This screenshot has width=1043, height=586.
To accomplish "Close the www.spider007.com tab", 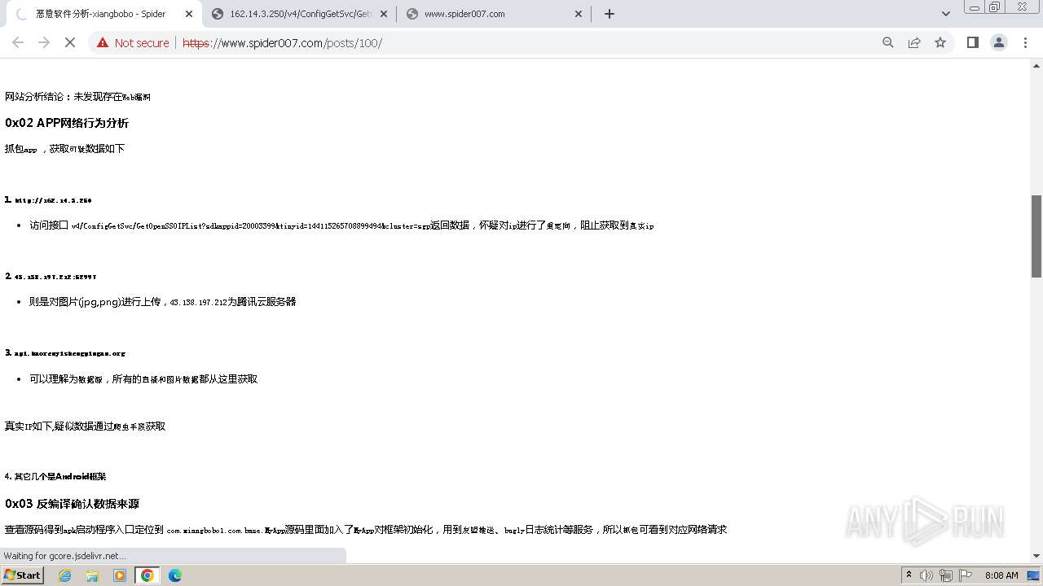I will (x=579, y=14).
